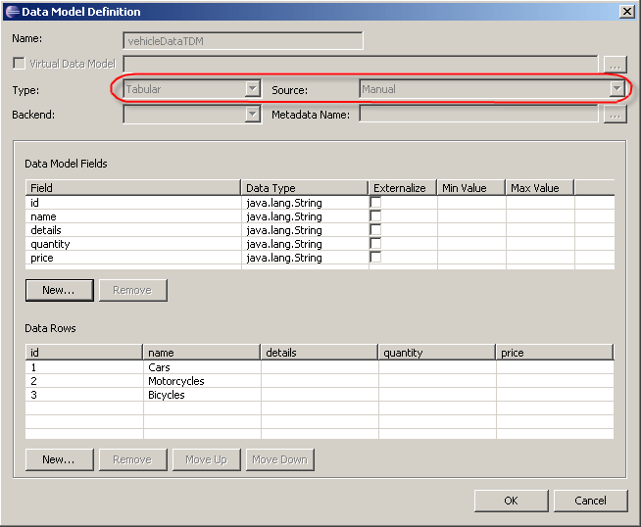Viewport: 641px width, 527px height.
Task: Click the Eclipse icon in title bar
Action: (x=12, y=11)
